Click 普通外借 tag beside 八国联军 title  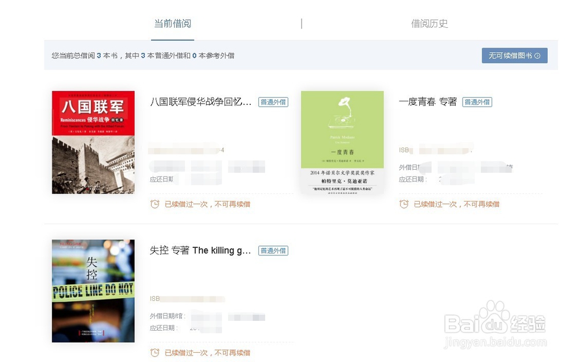coord(273,102)
